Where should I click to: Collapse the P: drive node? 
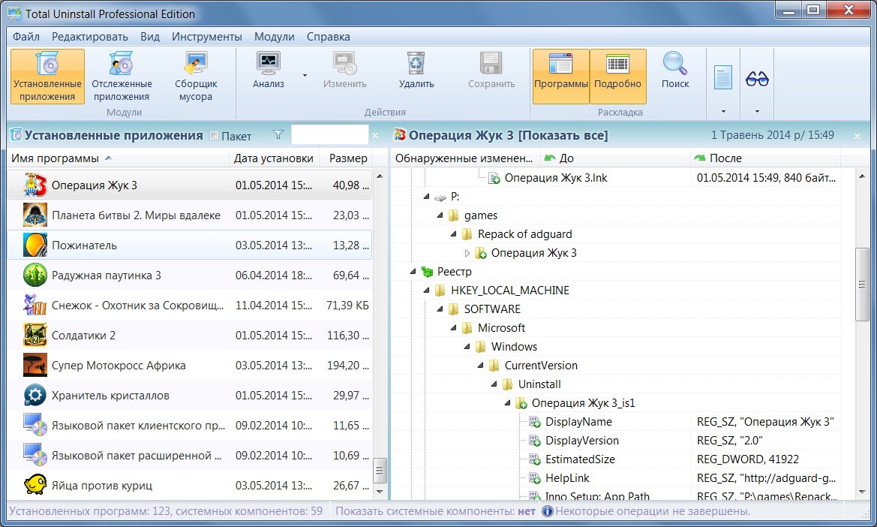click(426, 197)
